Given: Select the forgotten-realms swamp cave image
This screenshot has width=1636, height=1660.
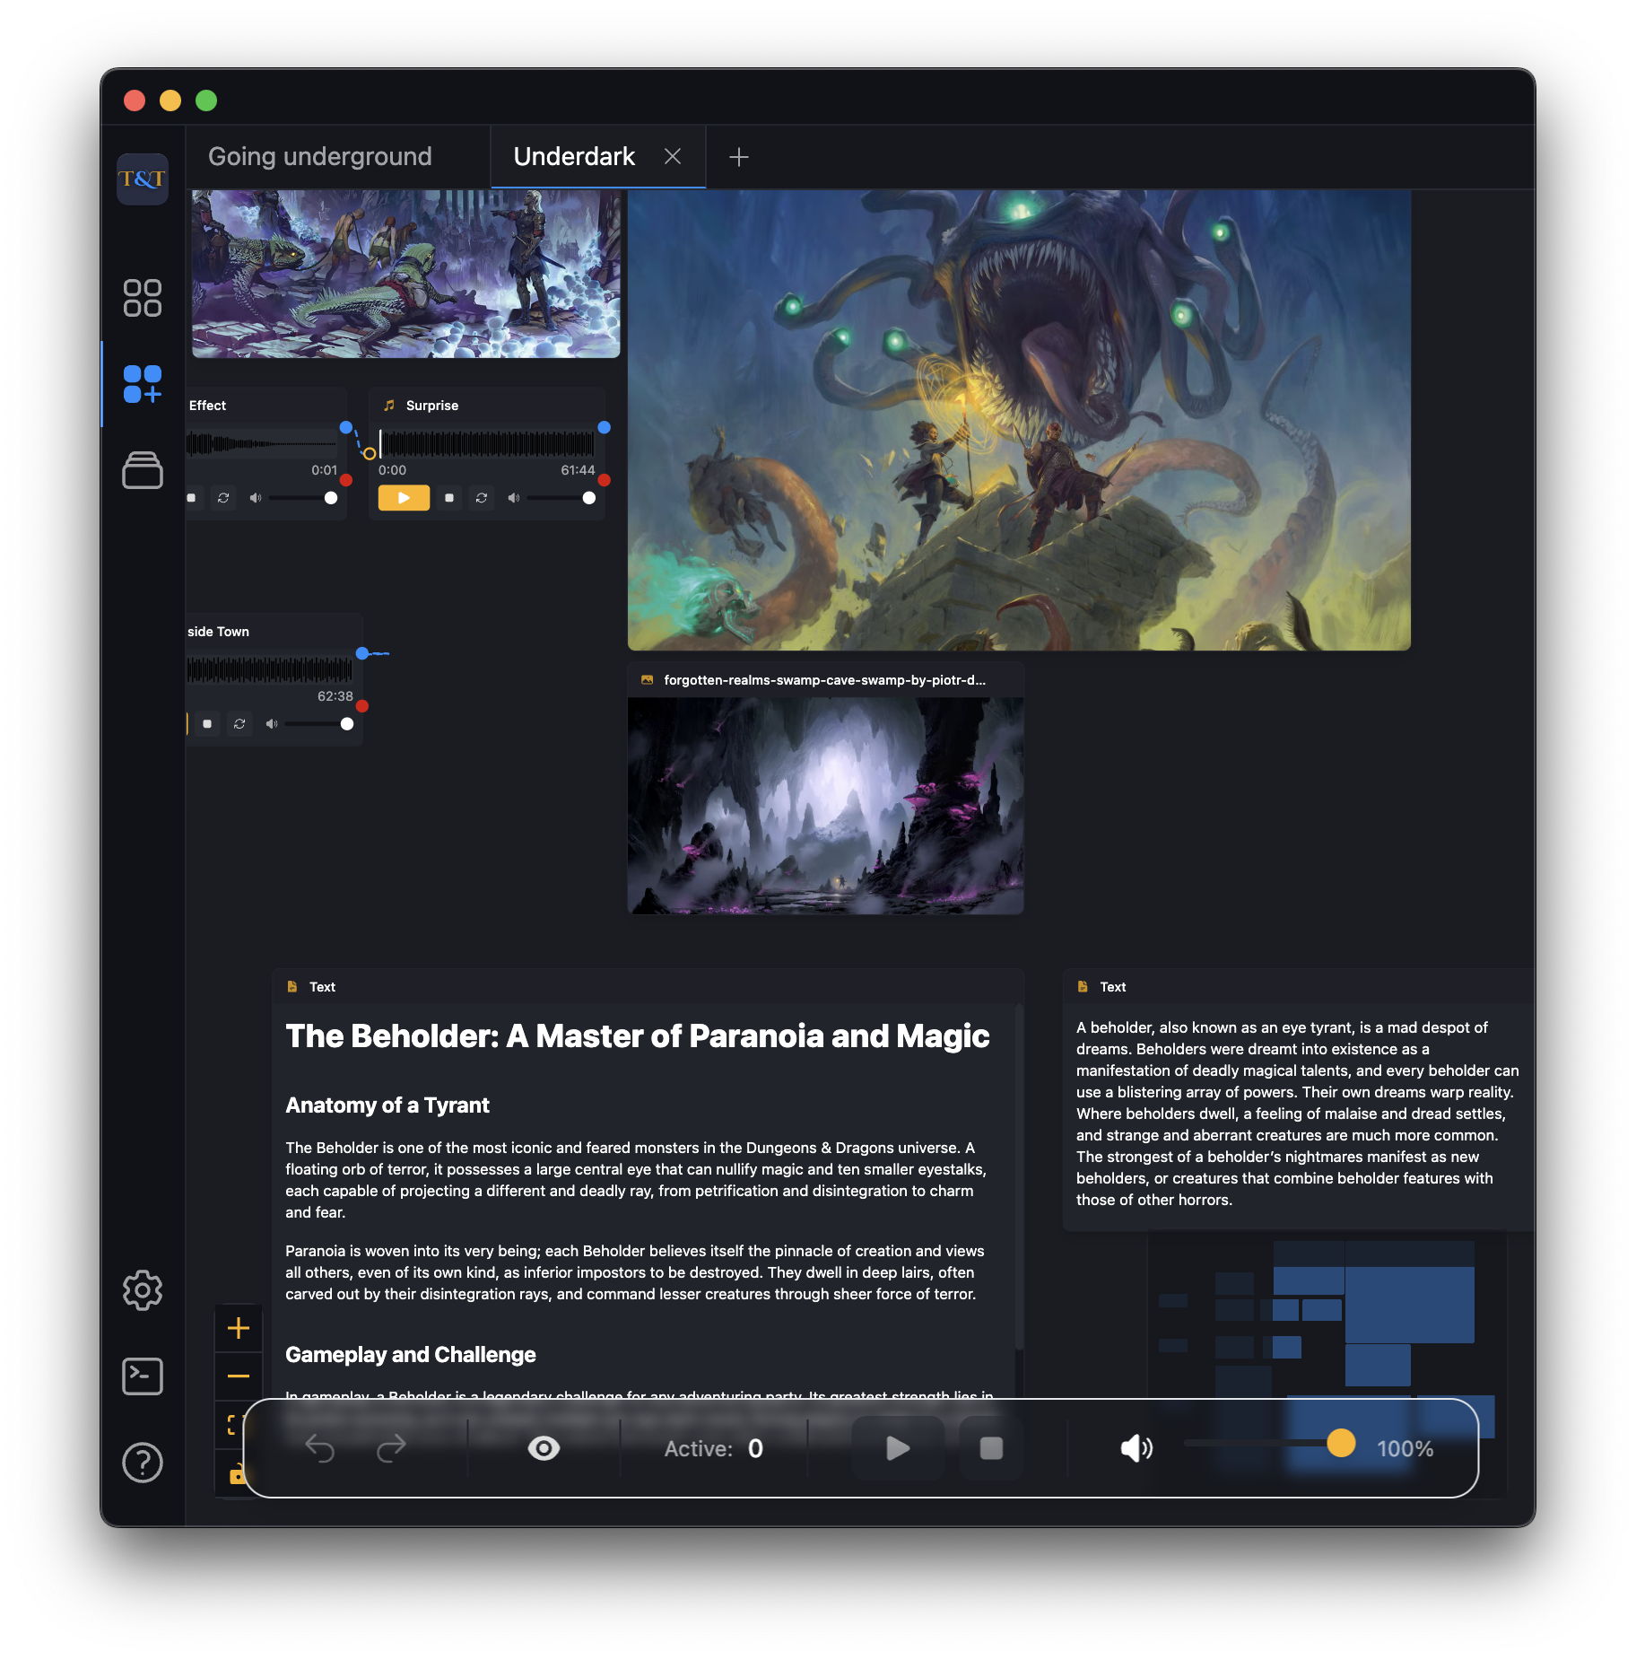Looking at the screenshot, I should (x=825, y=806).
